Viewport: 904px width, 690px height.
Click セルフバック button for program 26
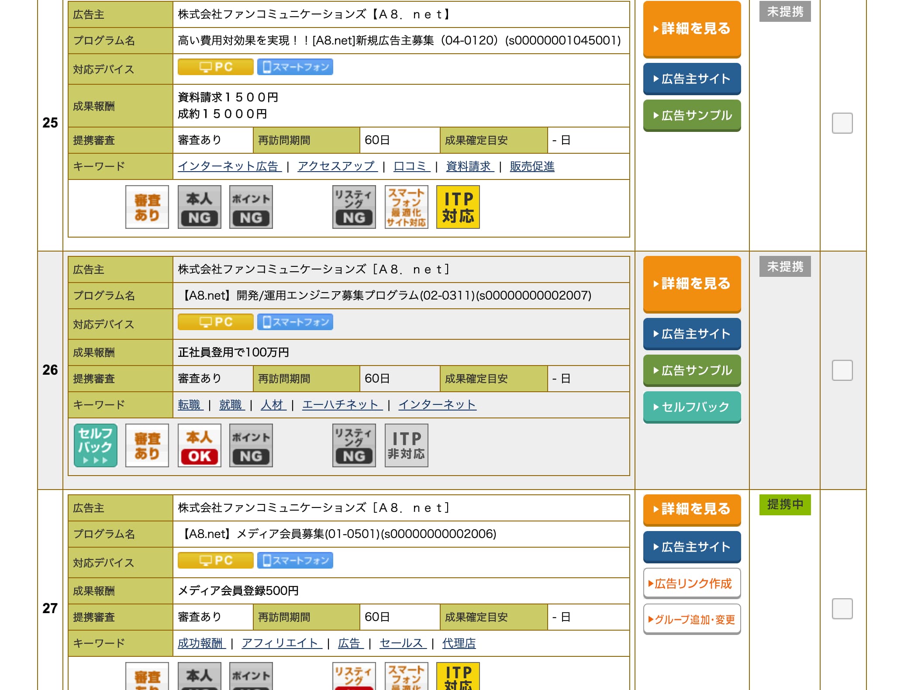click(692, 407)
